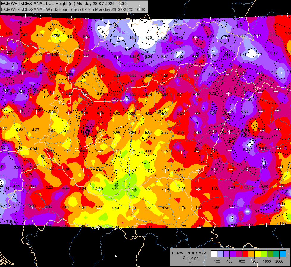The width and height of the screenshot is (291, 267).
Task: Click the sky-blue legend swatch
Action: (x=283, y=254)
